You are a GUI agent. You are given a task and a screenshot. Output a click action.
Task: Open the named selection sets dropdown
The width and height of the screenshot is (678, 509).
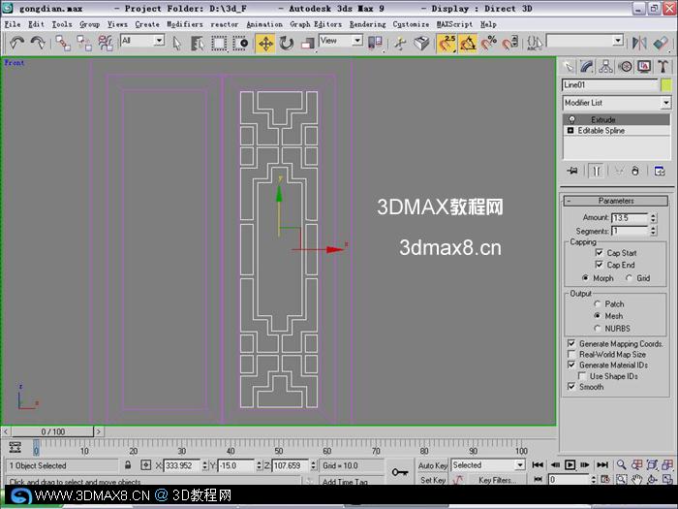(x=585, y=41)
